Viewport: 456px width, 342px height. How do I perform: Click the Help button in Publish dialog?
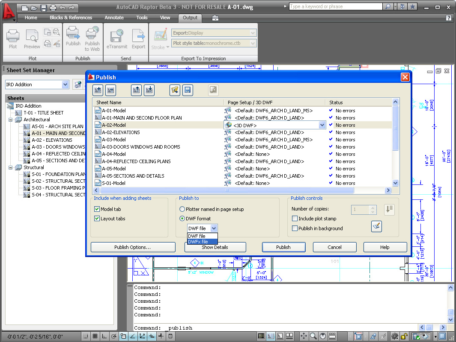coord(385,247)
